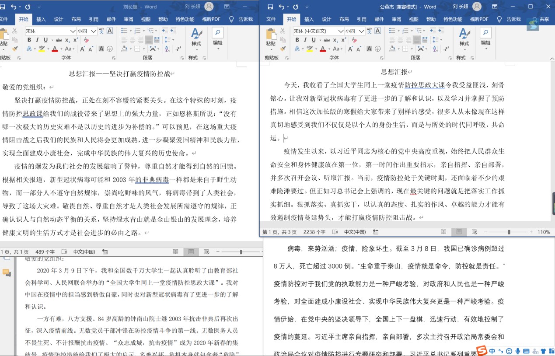Click Format Painter in 公英杰 window

(283, 49)
